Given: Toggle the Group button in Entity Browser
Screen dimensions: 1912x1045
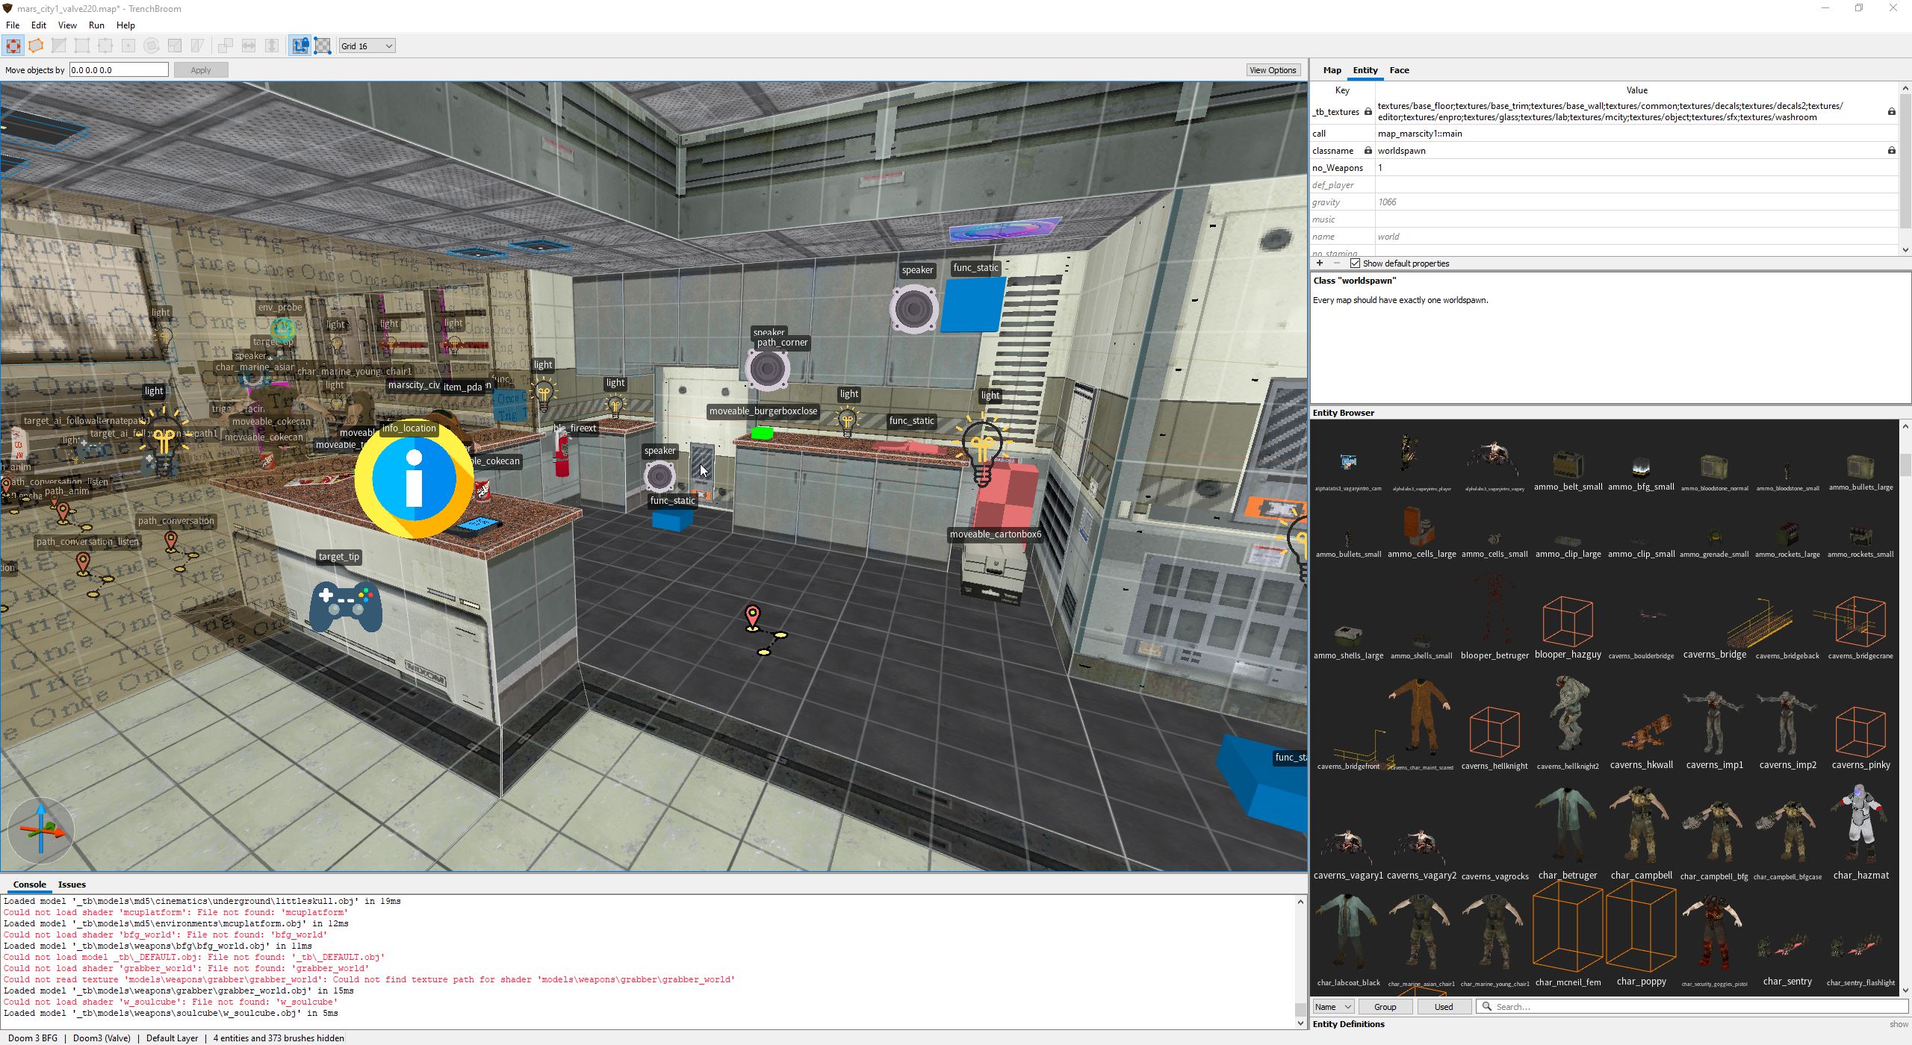Looking at the screenshot, I should coord(1384,1007).
